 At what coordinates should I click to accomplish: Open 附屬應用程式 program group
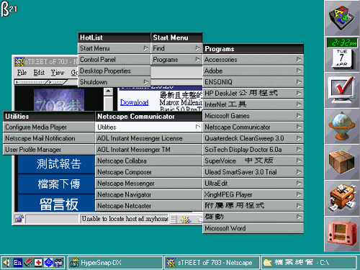click(x=253, y=206)
